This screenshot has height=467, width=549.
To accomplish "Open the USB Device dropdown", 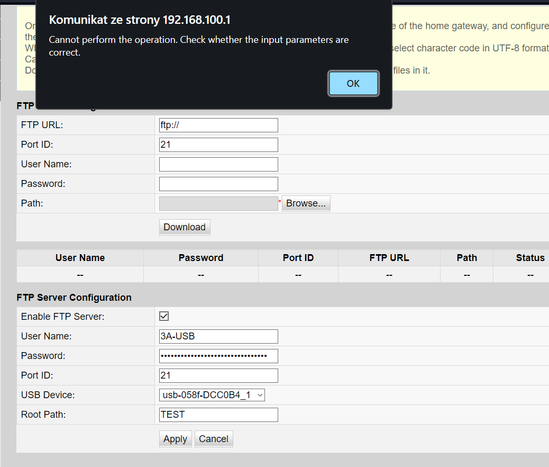I will (212, 395).
